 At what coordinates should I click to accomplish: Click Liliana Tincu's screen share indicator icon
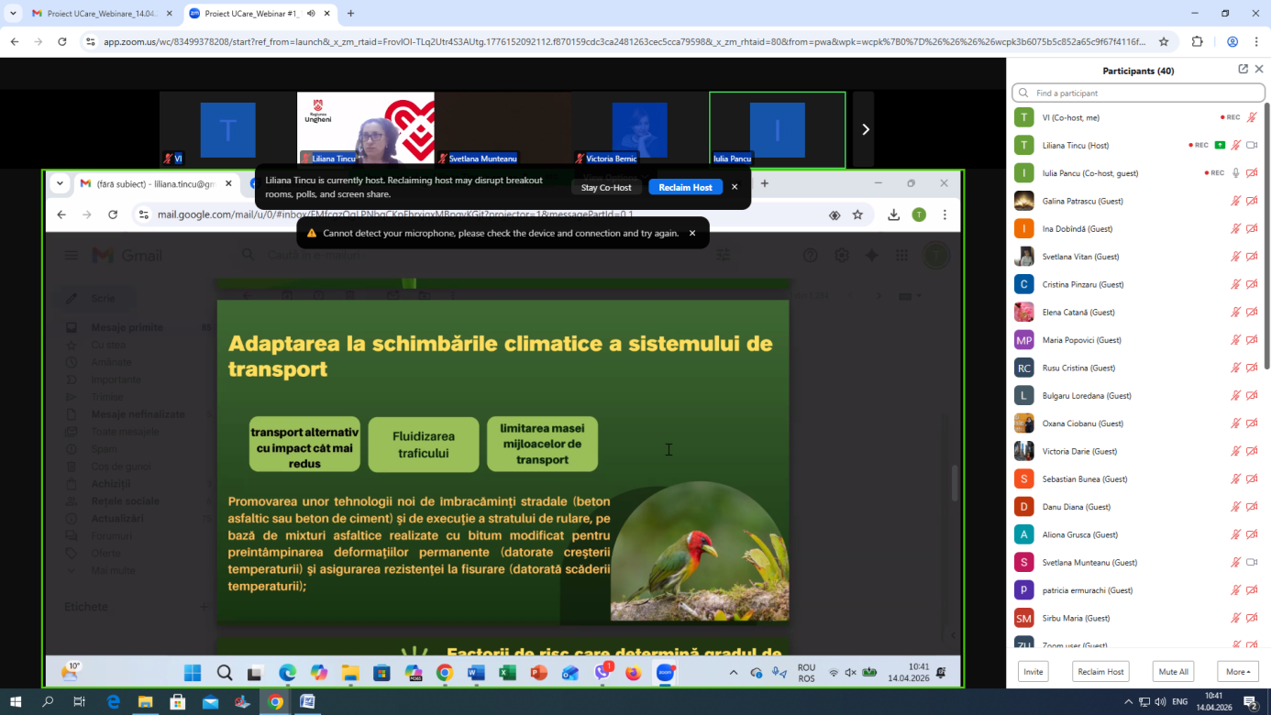1220,145
